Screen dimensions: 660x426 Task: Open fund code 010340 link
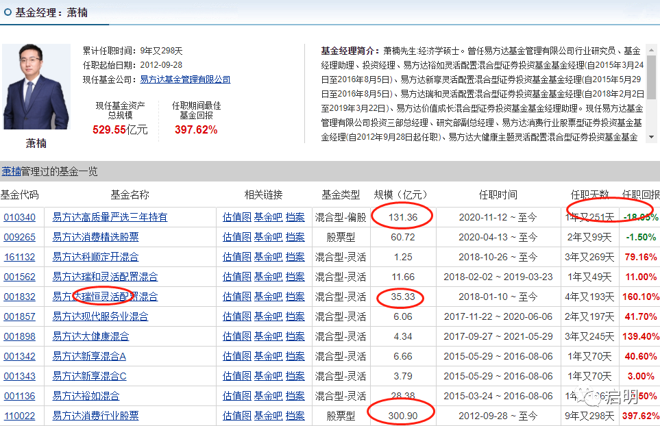tap(19, 217)
